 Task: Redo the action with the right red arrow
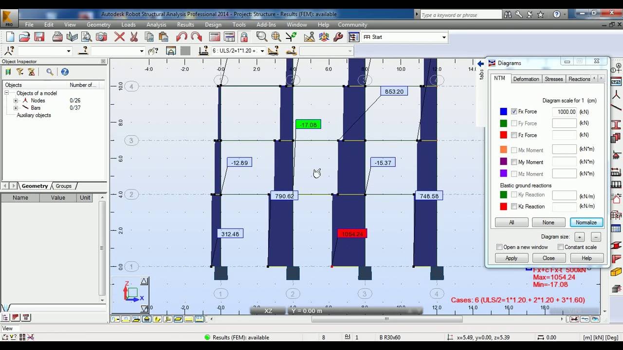196,37
